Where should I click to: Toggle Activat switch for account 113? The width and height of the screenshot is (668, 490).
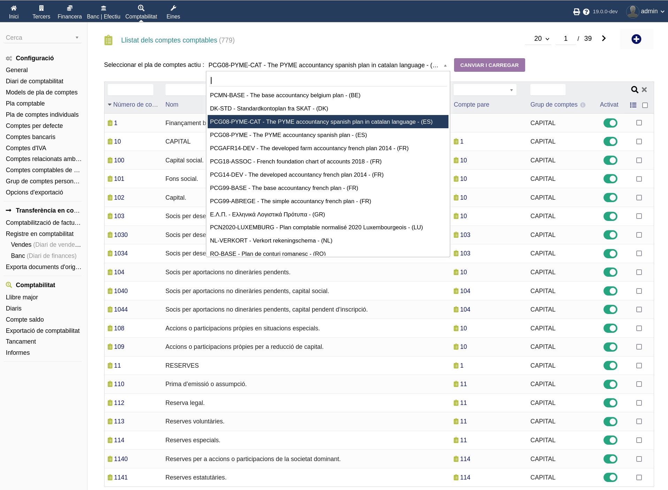[x=611, y=421]
